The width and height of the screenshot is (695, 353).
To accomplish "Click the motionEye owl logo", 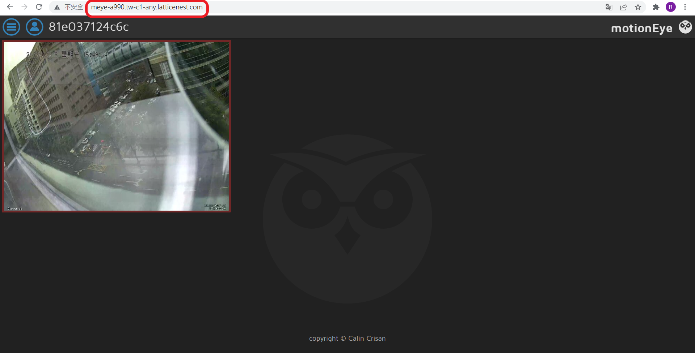I will click(x=685, y=27).
